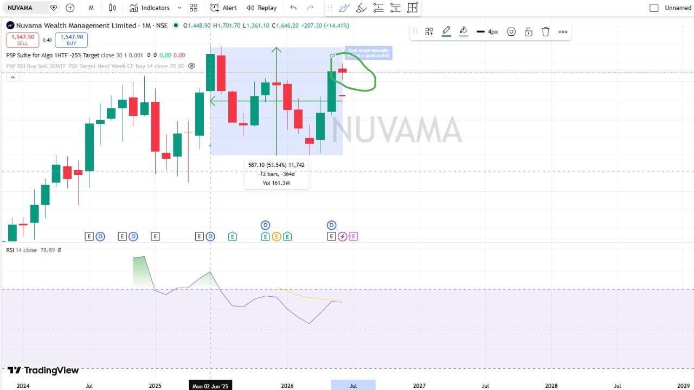Select the brush drawing tool in favorites bar
This screenshot has height=390, width=694.
(x=344, y=8)
